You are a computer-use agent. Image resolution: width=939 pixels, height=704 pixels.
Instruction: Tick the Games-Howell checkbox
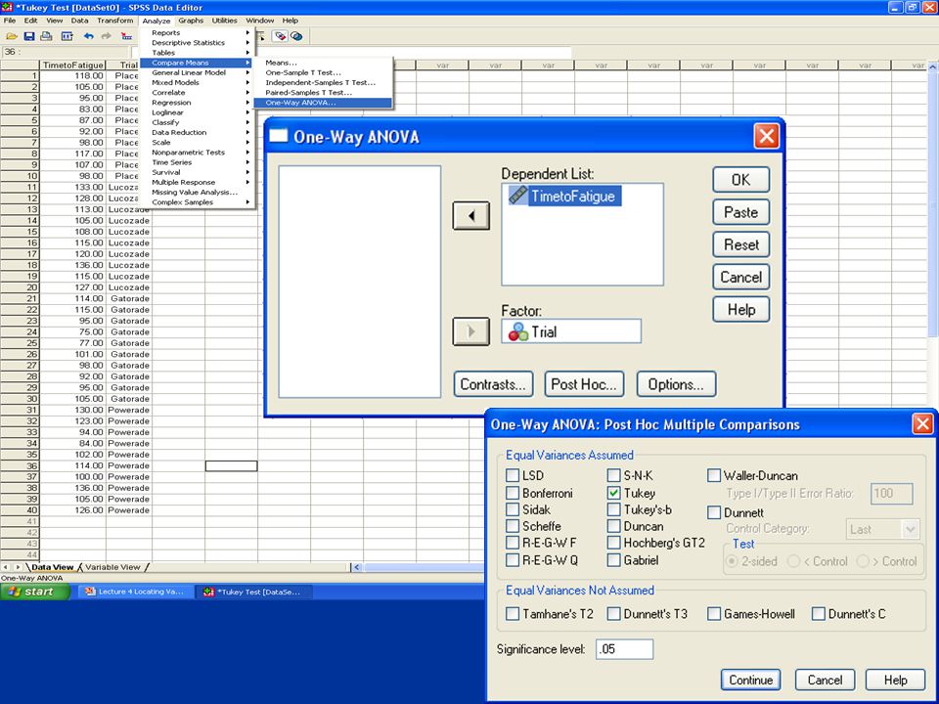tap(714, 614)
